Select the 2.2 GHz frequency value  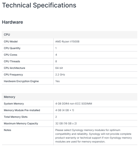[60, 75]
